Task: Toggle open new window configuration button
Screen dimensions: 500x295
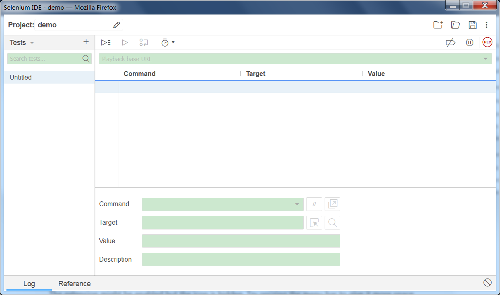Action: (333, 204)
